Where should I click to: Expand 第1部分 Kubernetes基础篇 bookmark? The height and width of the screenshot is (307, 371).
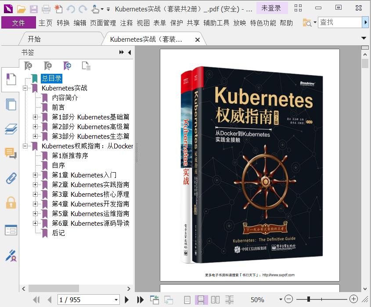point(35,117)
